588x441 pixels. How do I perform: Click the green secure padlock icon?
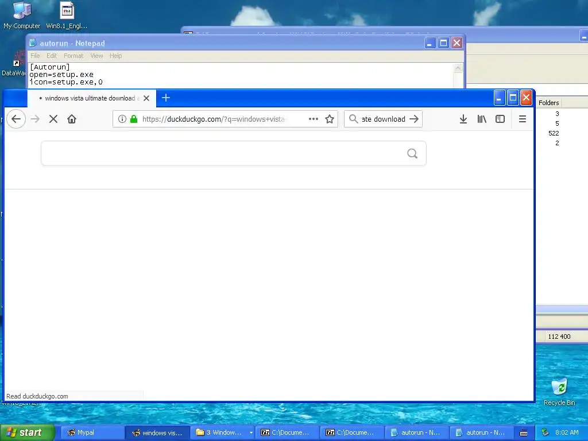point(133,119)
